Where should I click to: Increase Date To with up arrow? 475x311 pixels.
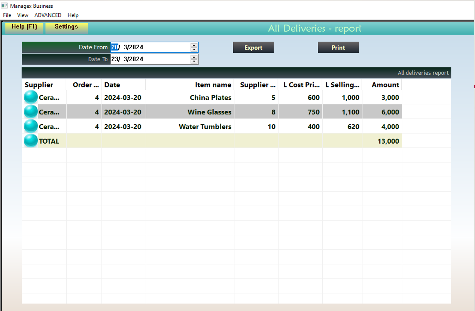[194, 57]
